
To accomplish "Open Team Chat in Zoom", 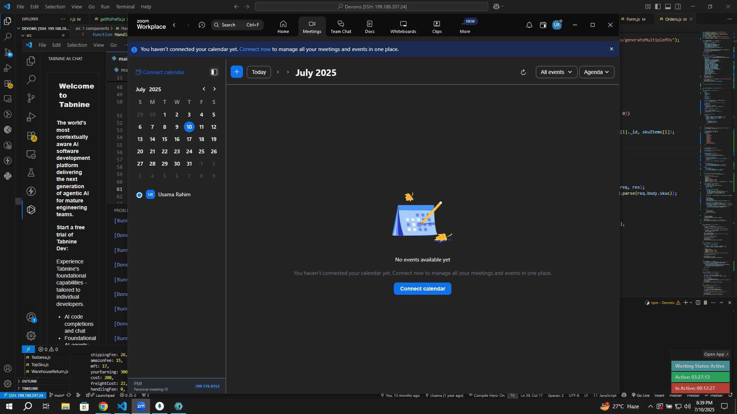I will click(341, 27).
